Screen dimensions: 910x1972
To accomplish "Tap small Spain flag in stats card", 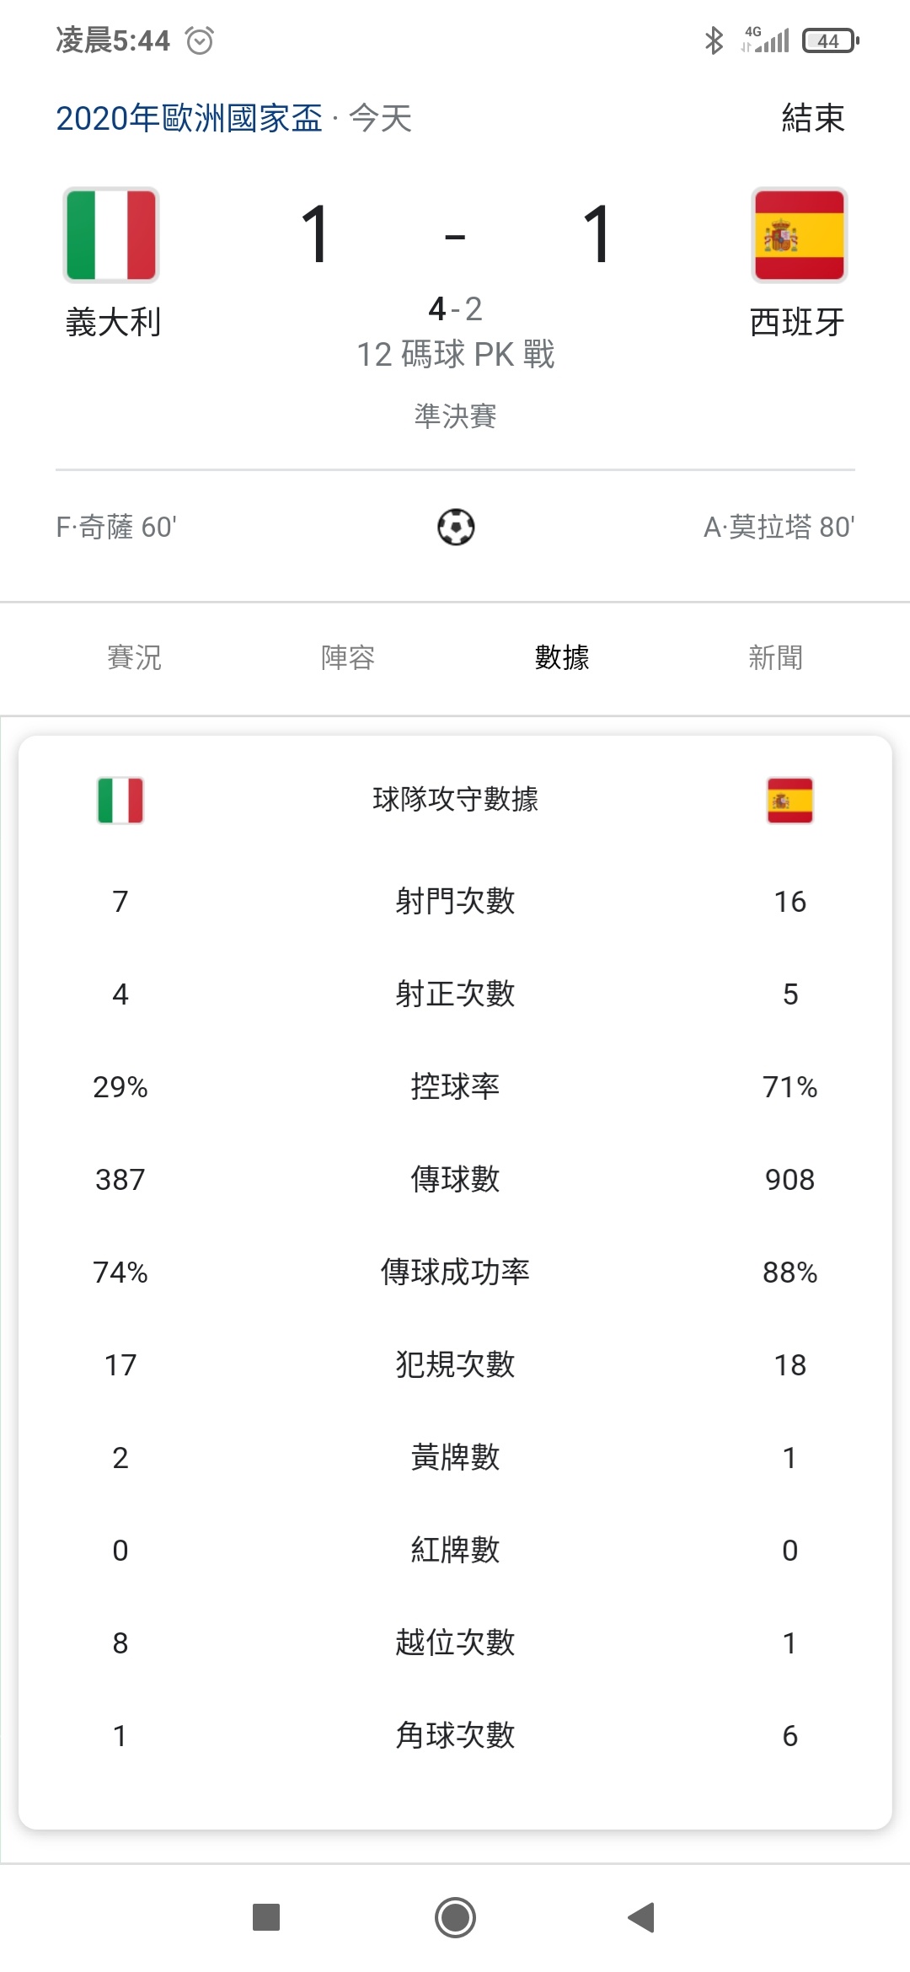I will 790,800.
